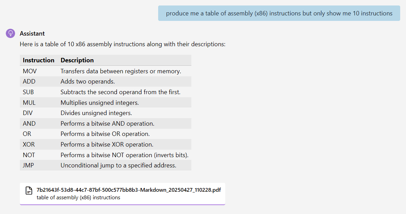Click the OR instruction cell
This screenshot has height=214, width=406.
click(x=27, y=134)
